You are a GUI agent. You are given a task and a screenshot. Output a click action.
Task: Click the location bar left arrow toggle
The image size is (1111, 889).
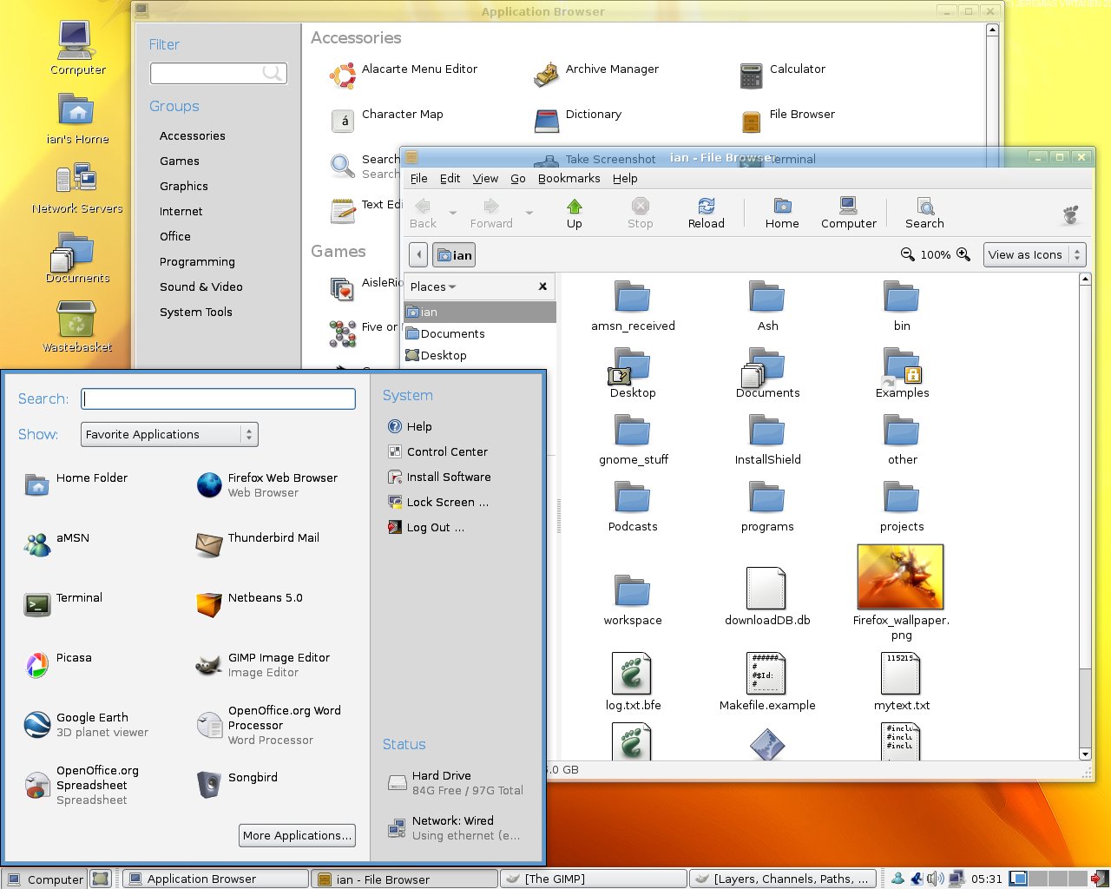point(418,254)
